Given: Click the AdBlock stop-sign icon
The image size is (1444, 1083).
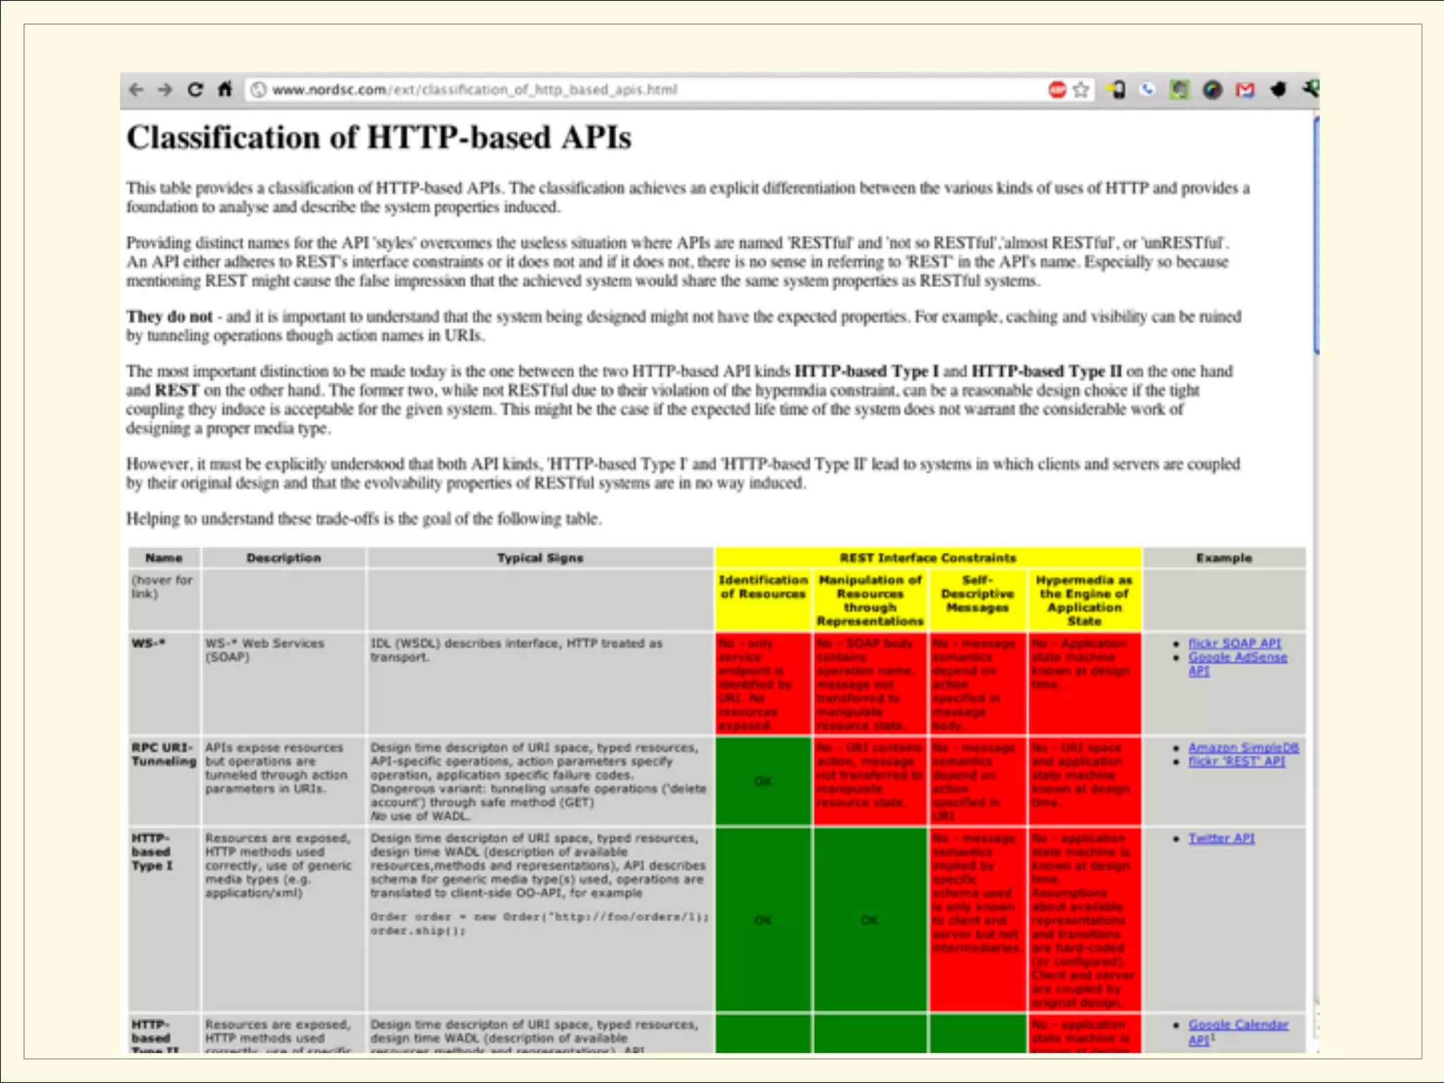Looking at the screenshot, I should 1057,90.
